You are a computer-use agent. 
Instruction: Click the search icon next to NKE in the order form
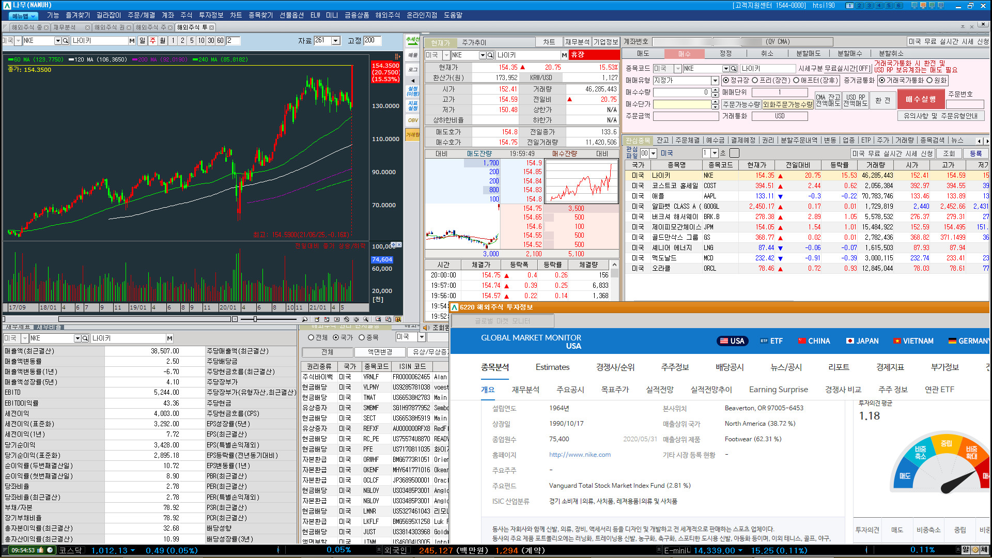point(733,69)
